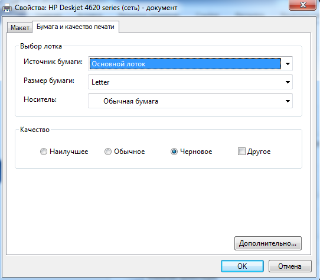
Task: Open the Размер бумаги dropdown arrow
Action: point(288,82)
